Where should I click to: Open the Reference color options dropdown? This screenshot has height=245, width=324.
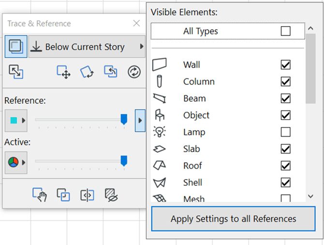coord(16,121)
